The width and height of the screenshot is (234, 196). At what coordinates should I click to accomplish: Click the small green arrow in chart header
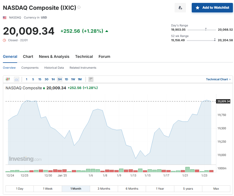click(44, 88)
